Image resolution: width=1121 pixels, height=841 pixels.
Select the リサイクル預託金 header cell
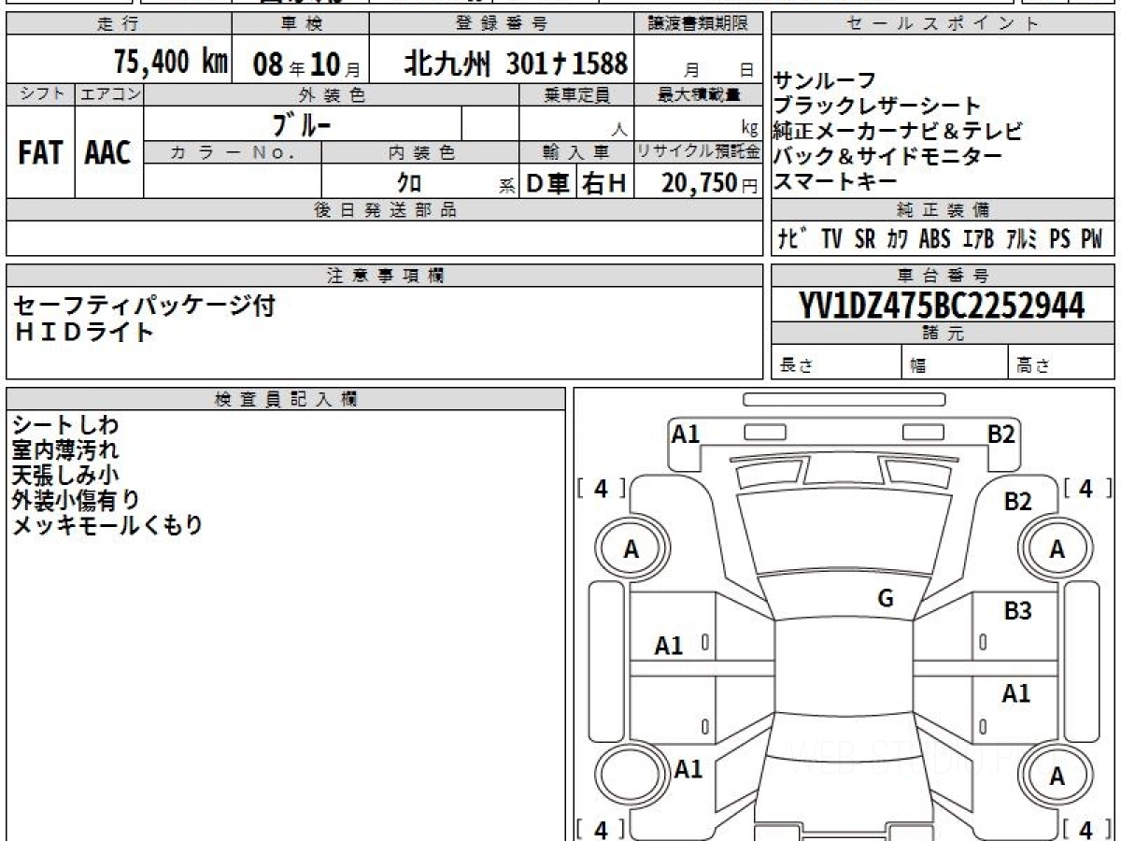point(698,152)
